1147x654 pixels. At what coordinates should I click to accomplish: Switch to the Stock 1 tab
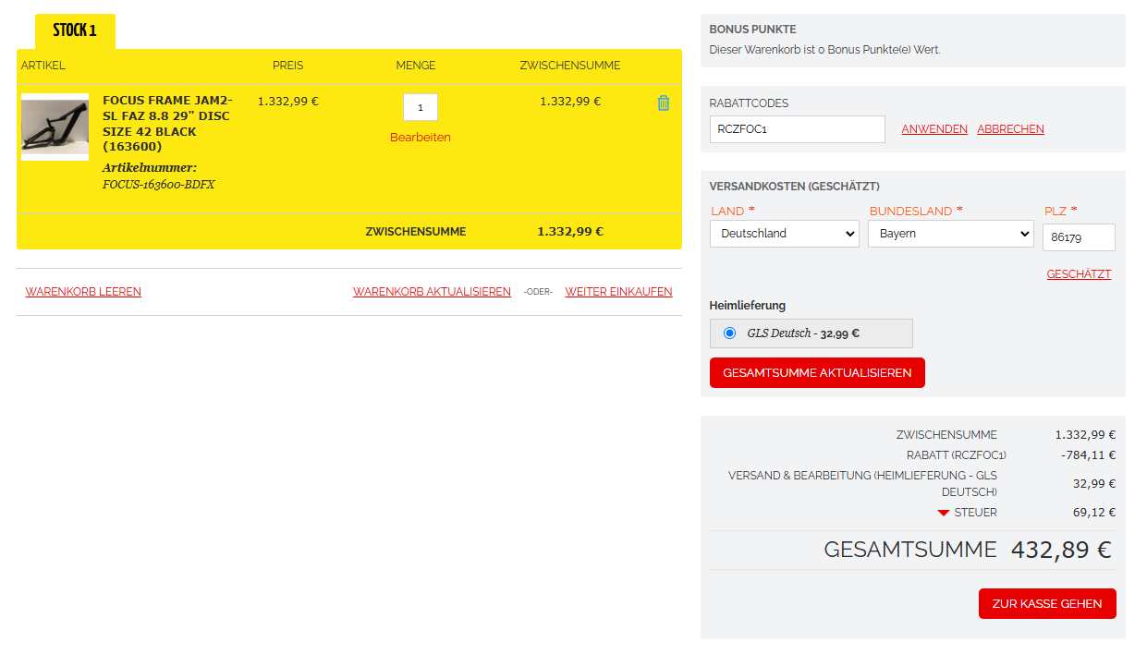(75, 30)
